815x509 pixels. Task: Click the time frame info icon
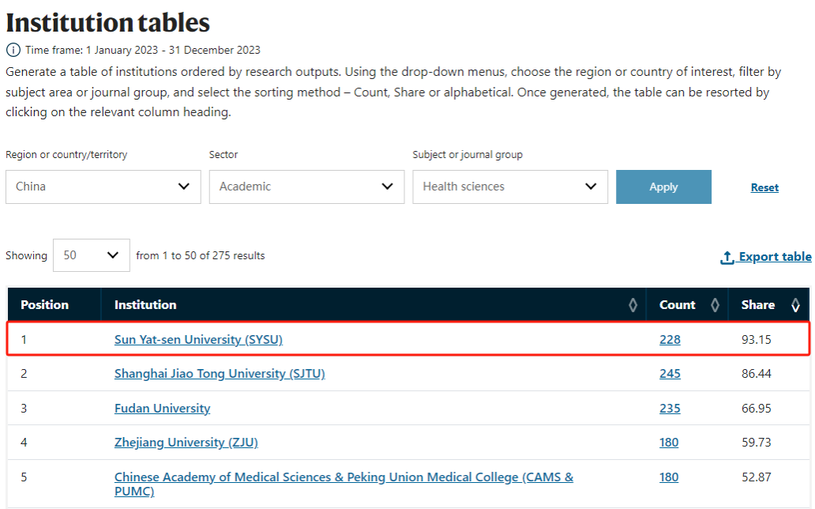coord(13,50)
